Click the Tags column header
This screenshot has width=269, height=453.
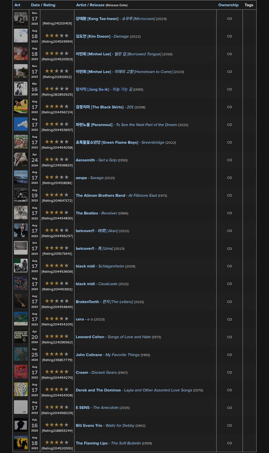point(249,5)
